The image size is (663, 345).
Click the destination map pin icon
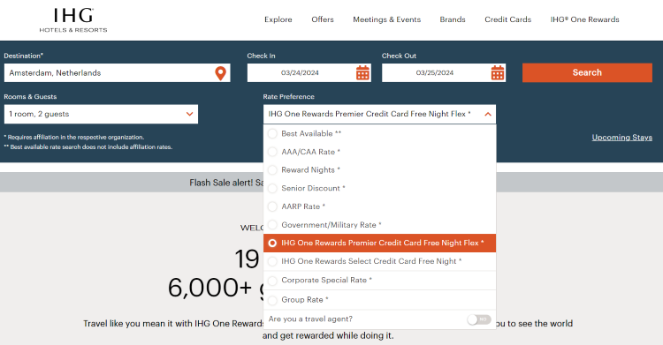(220, 73)
